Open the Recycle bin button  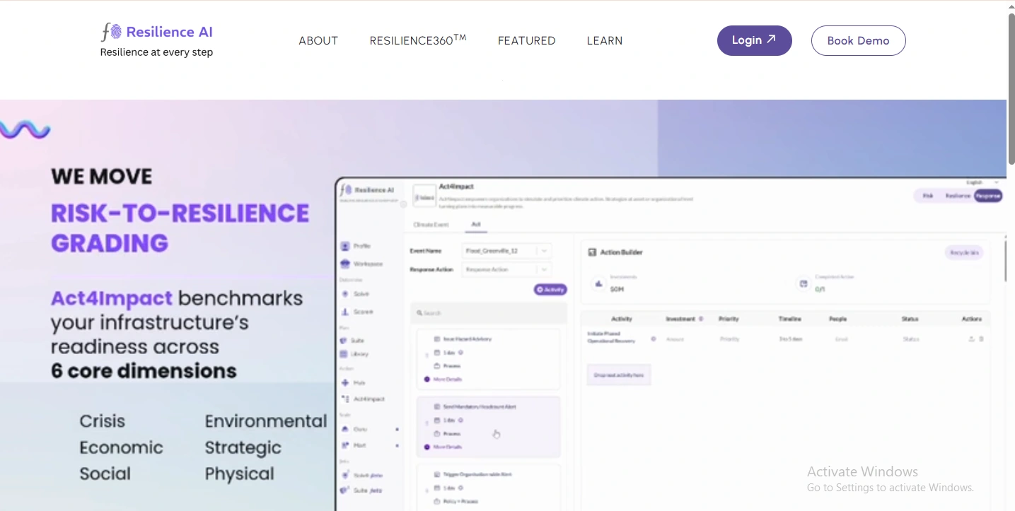coord(964,252)
